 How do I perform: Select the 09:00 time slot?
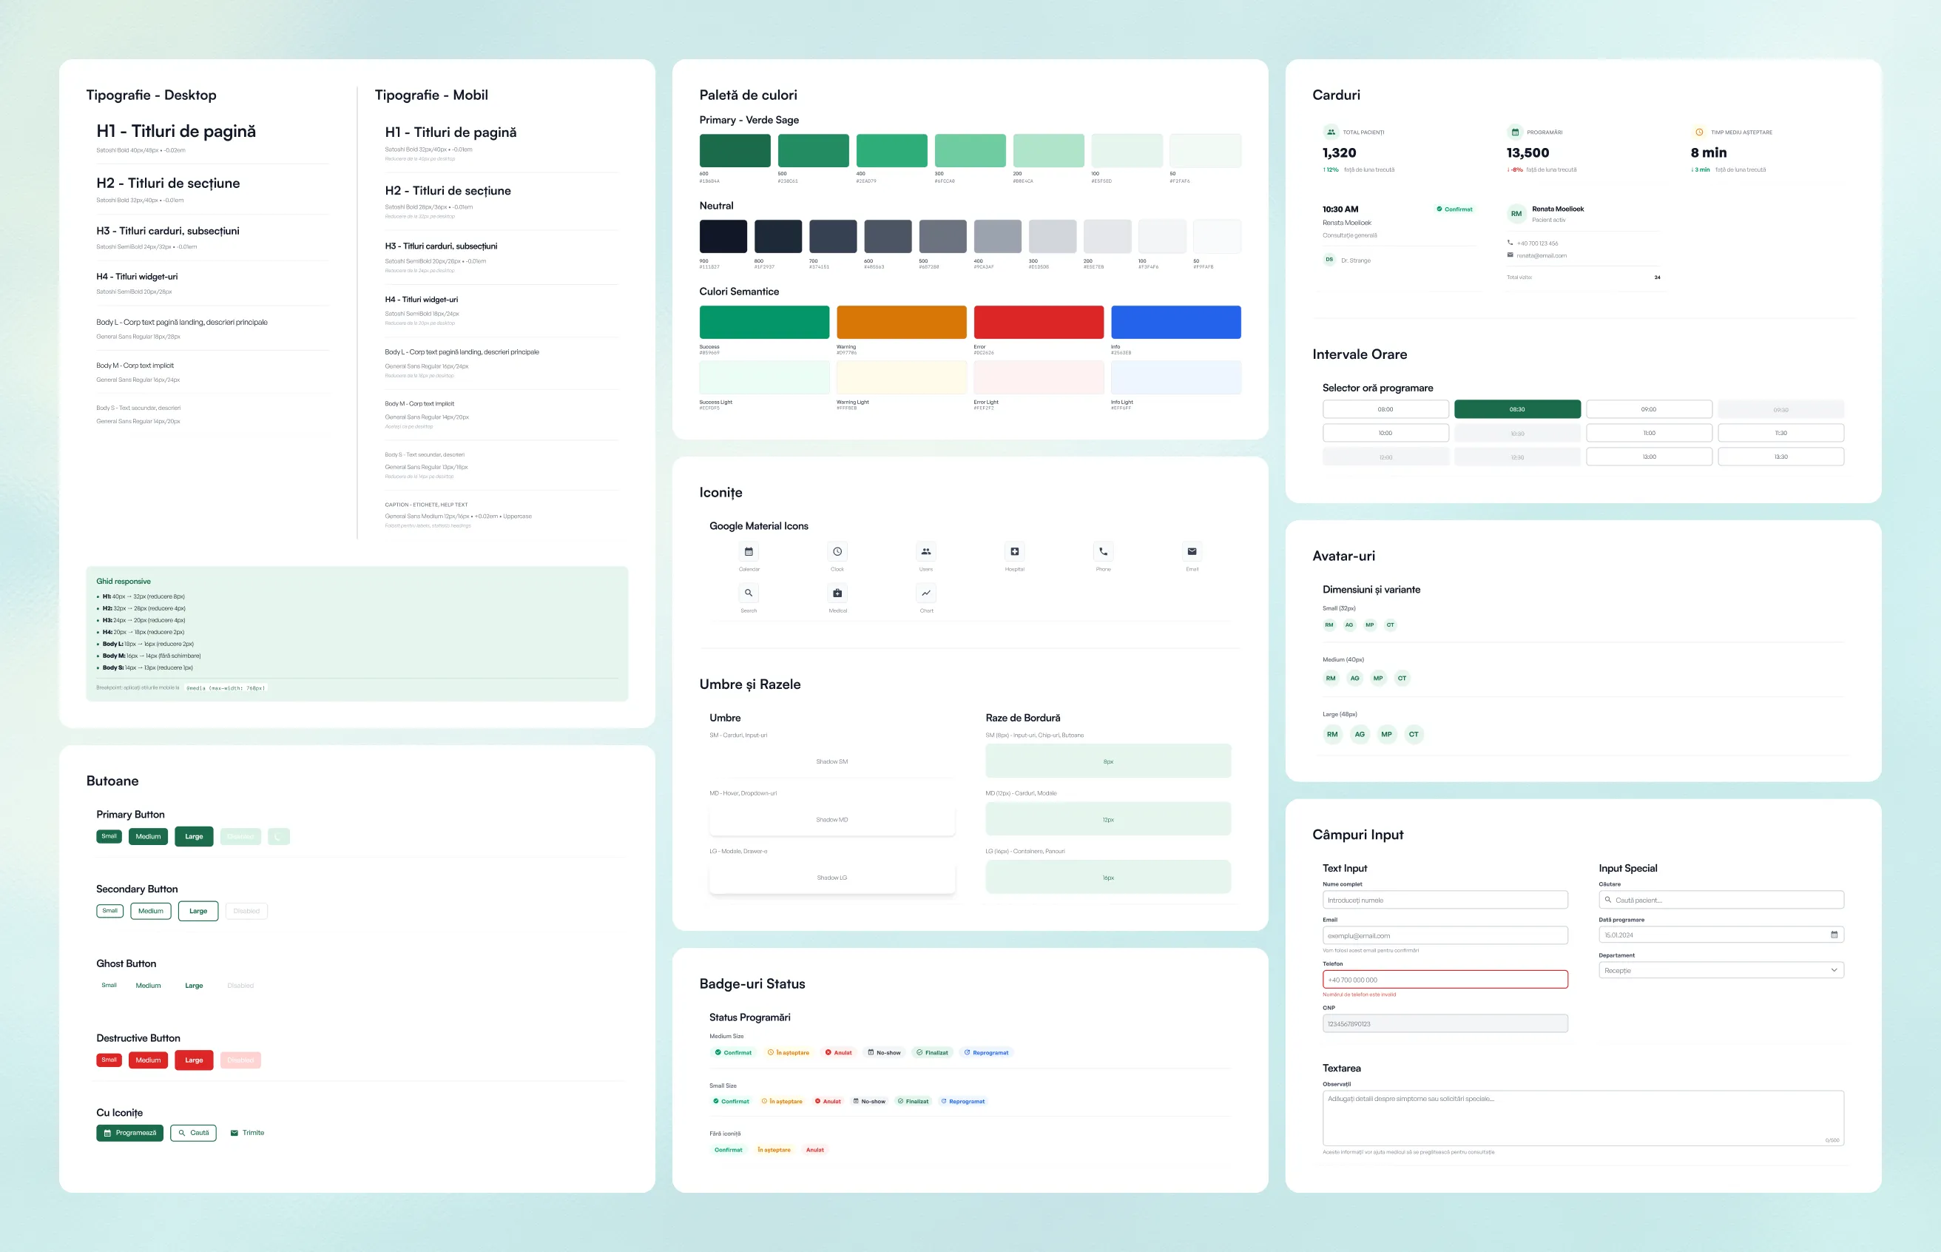coord(1649,409)
